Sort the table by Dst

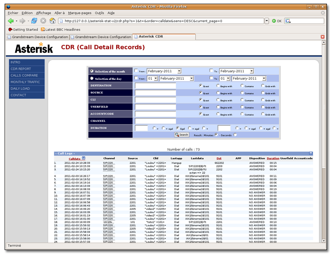219,158
